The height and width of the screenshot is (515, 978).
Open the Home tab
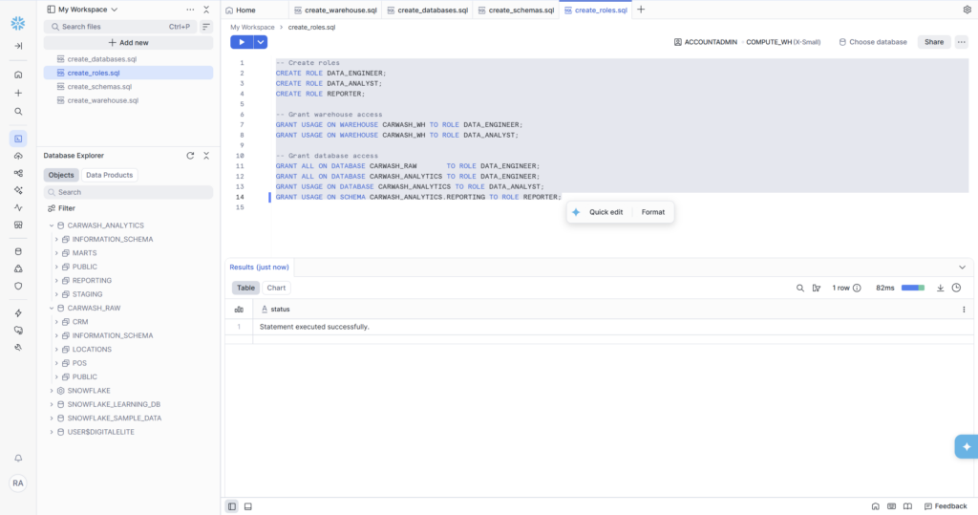point(240,11)
